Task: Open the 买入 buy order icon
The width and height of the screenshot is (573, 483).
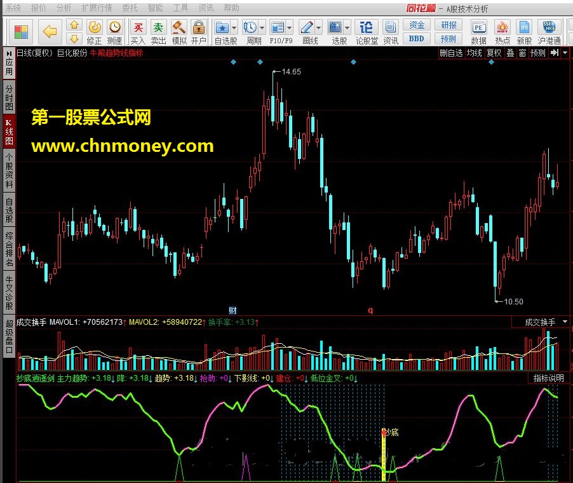Action: coord(138,32)
